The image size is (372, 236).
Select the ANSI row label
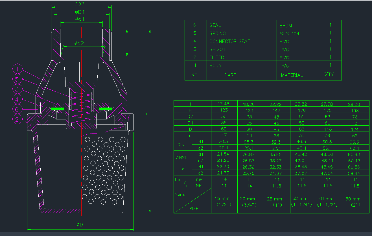(181, 158)
